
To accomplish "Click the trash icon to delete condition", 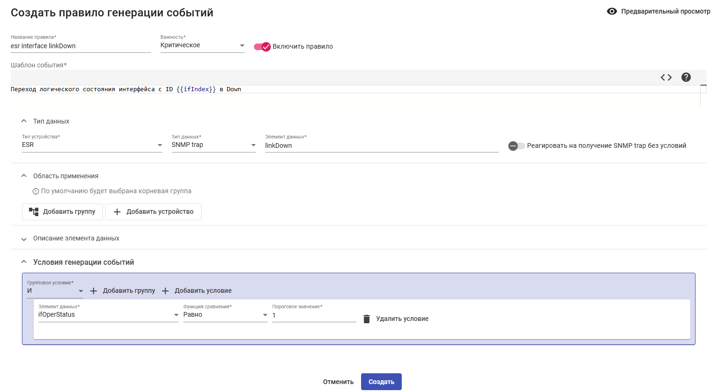I will tap(367, 319).
